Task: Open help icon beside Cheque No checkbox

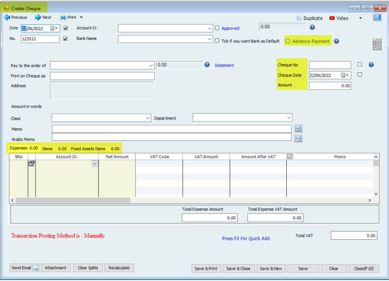Action: tap(371, 65)
